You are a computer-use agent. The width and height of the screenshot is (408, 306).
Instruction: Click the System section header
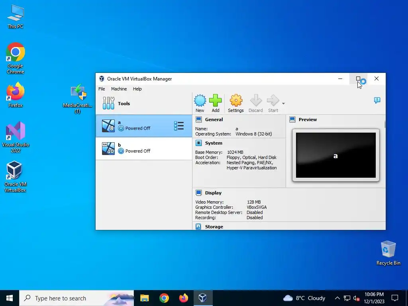214,143
